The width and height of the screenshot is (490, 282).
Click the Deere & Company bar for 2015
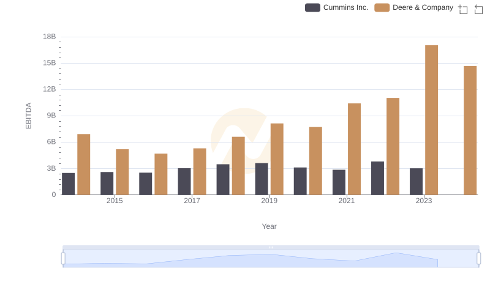(x=122, y=172)
